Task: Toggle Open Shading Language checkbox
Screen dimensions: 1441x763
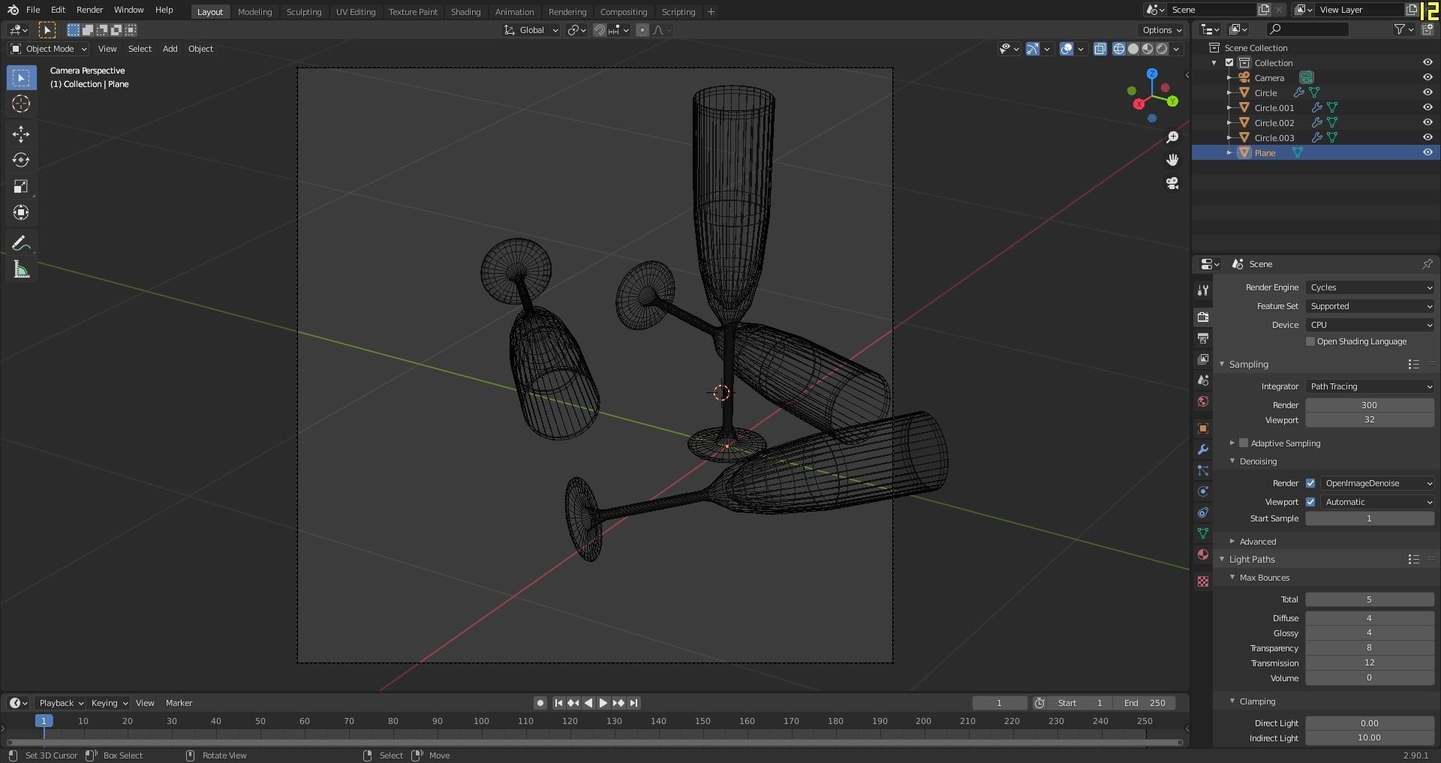Action: (1310, 341)
